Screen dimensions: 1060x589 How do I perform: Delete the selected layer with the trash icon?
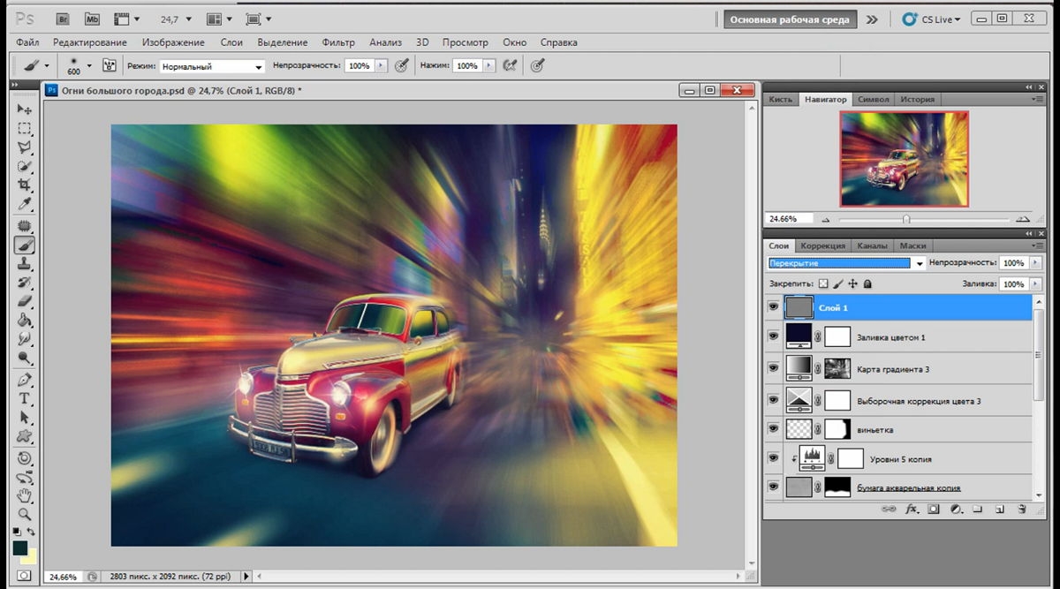(x=1021, y=510)
